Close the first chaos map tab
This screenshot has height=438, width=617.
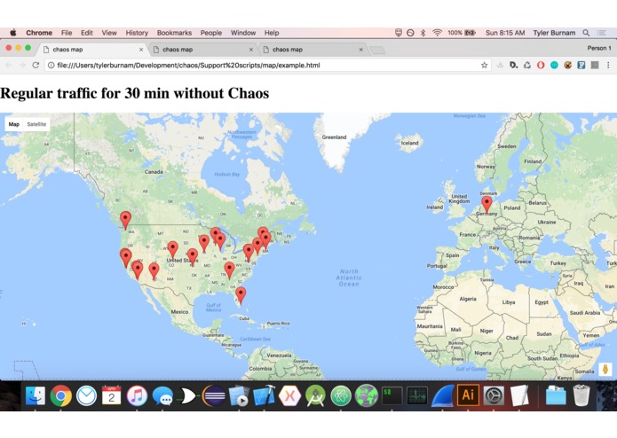pos(141,50)
